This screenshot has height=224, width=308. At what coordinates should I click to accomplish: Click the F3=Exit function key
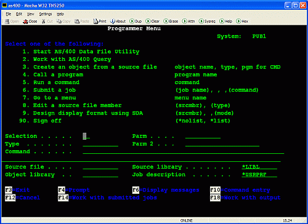[17, 190]
